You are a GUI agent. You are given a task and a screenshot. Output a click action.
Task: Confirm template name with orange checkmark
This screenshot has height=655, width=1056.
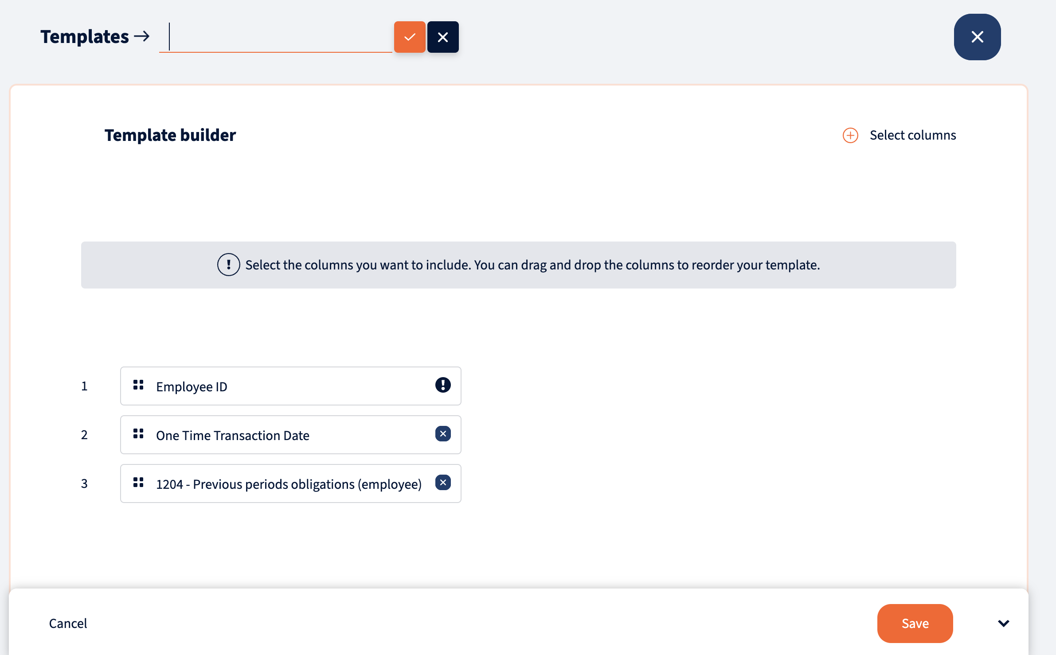tap(410, 37)
